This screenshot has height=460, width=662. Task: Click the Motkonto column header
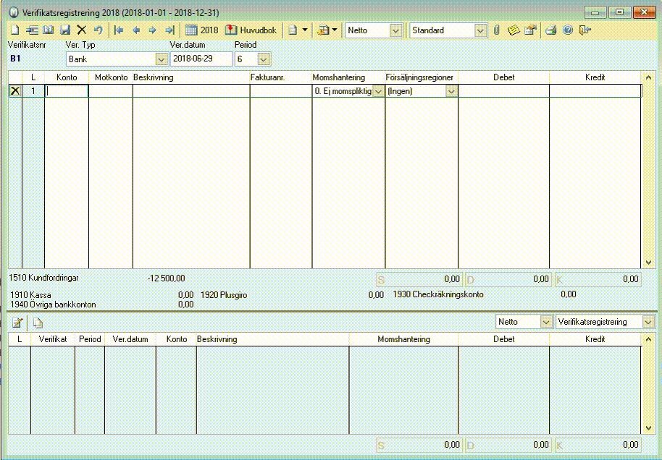(111, 77)
